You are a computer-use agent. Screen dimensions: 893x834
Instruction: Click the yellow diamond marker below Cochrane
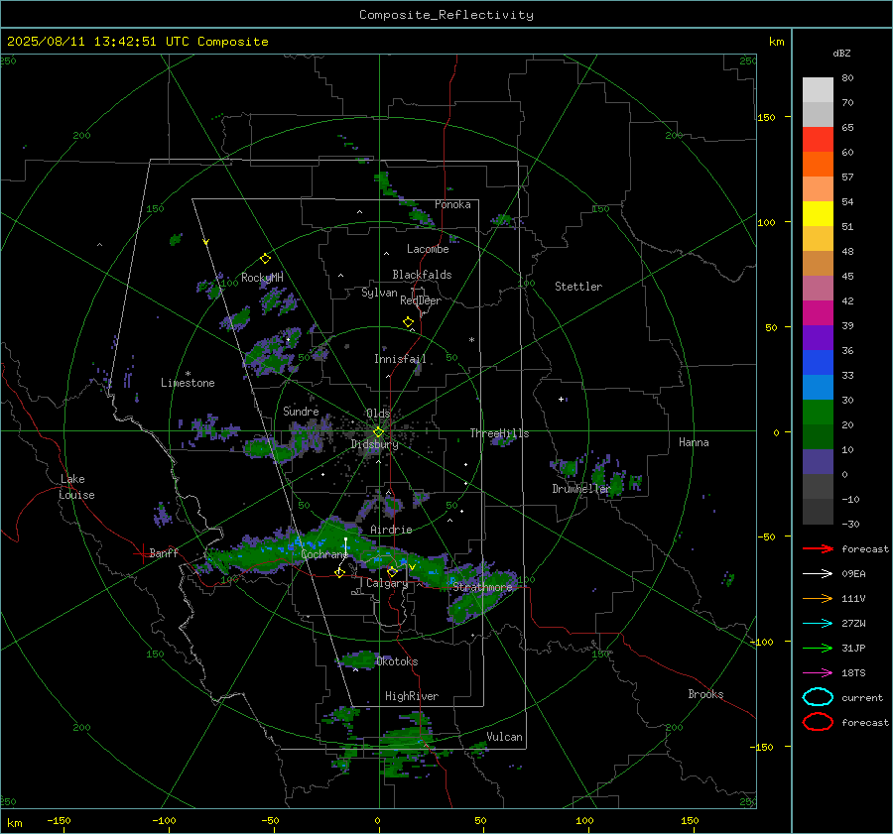click(339, 573)
